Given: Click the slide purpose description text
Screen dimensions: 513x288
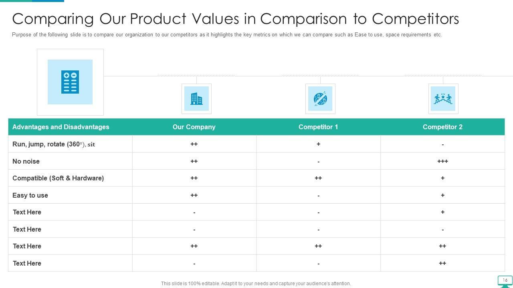Looking at the screenshot, I should coord(227,35).
